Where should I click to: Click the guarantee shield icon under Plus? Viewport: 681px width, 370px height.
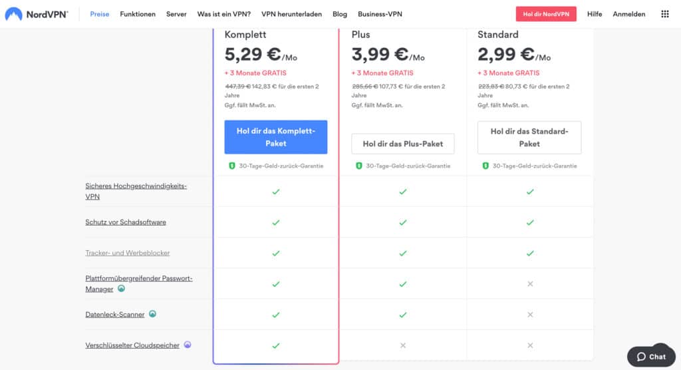click(358, 166)
